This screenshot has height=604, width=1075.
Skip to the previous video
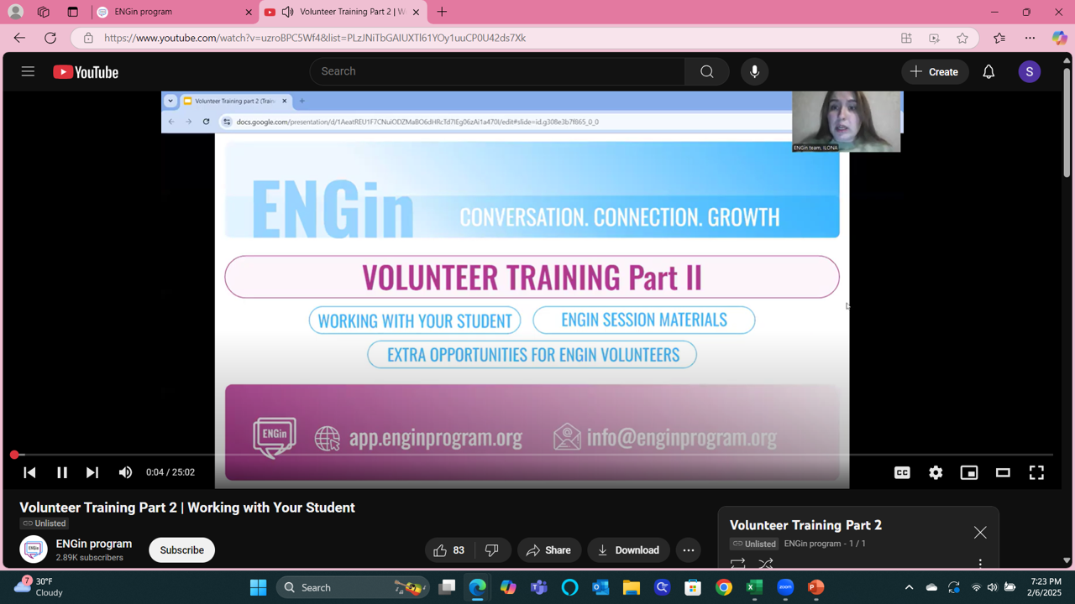pyautogui.click(x=29, y=472)
